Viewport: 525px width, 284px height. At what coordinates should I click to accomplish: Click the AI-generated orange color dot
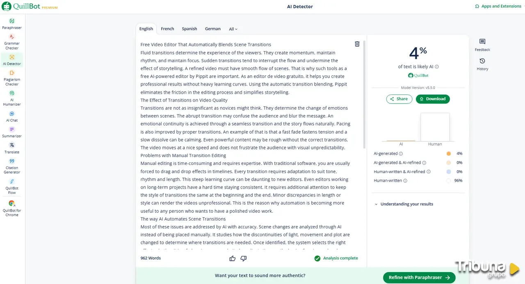[x=449, y=154]
